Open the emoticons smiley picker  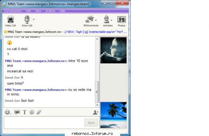[7, 112]
